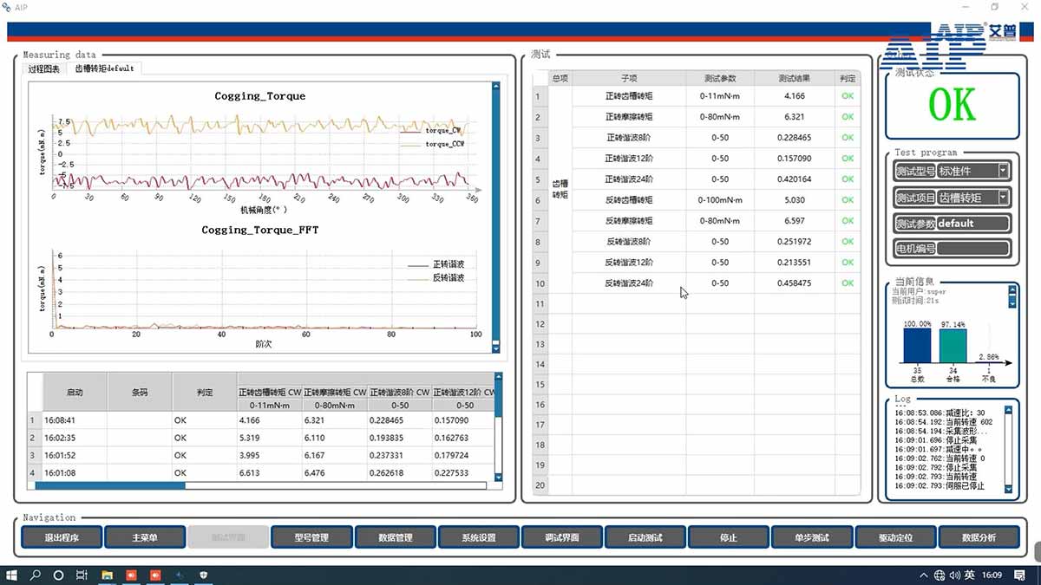Select the 齿槽转矩default tab
The image size is (1041, 585).
point(104,68)
